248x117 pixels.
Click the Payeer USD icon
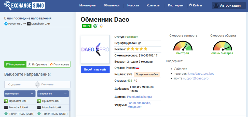tap(6, 24)
